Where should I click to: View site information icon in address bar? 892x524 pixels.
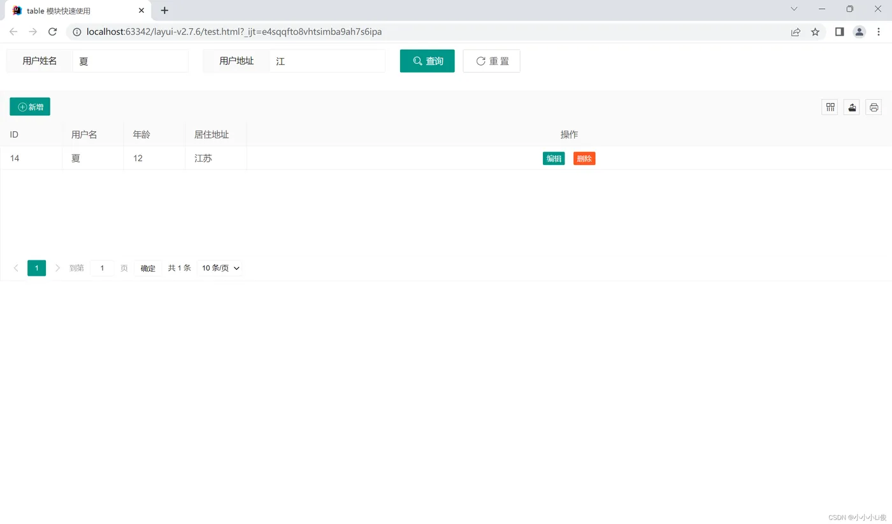pyautogui.click(x=77, y=32)
